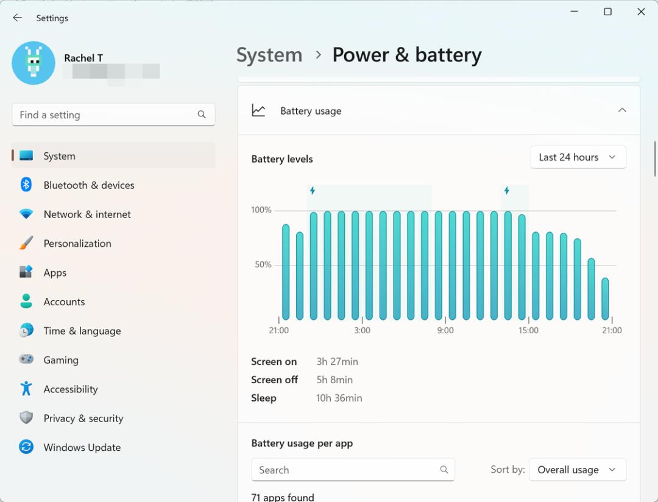Open the Last 24 hours dropdown
658x502 pixels.
pos(578,157)
